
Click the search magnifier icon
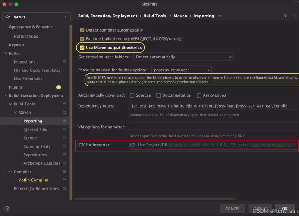(x=8, y=17)
